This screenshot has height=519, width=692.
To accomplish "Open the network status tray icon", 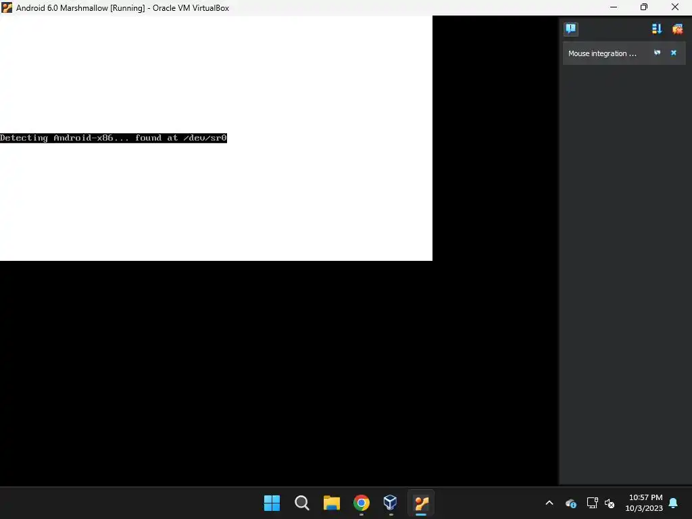I will click(592, 503).
